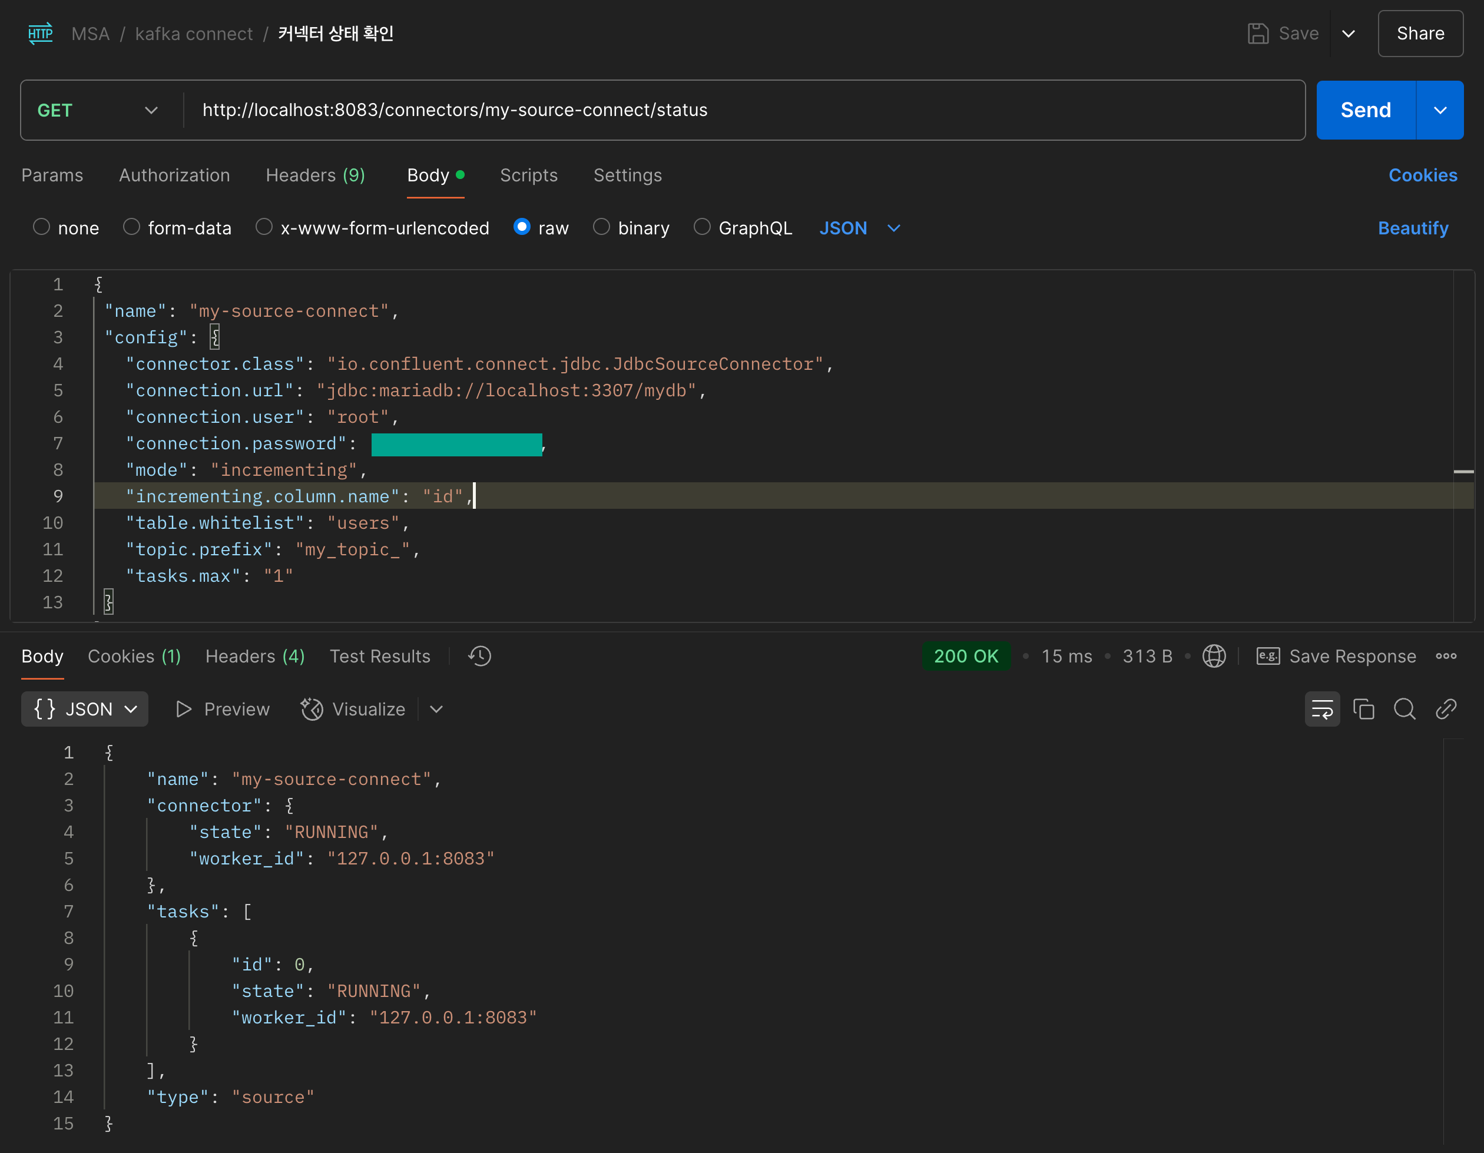This screenshot has width=1484, height=1153.
Task: Select the none body type radio
Action: 41,227
